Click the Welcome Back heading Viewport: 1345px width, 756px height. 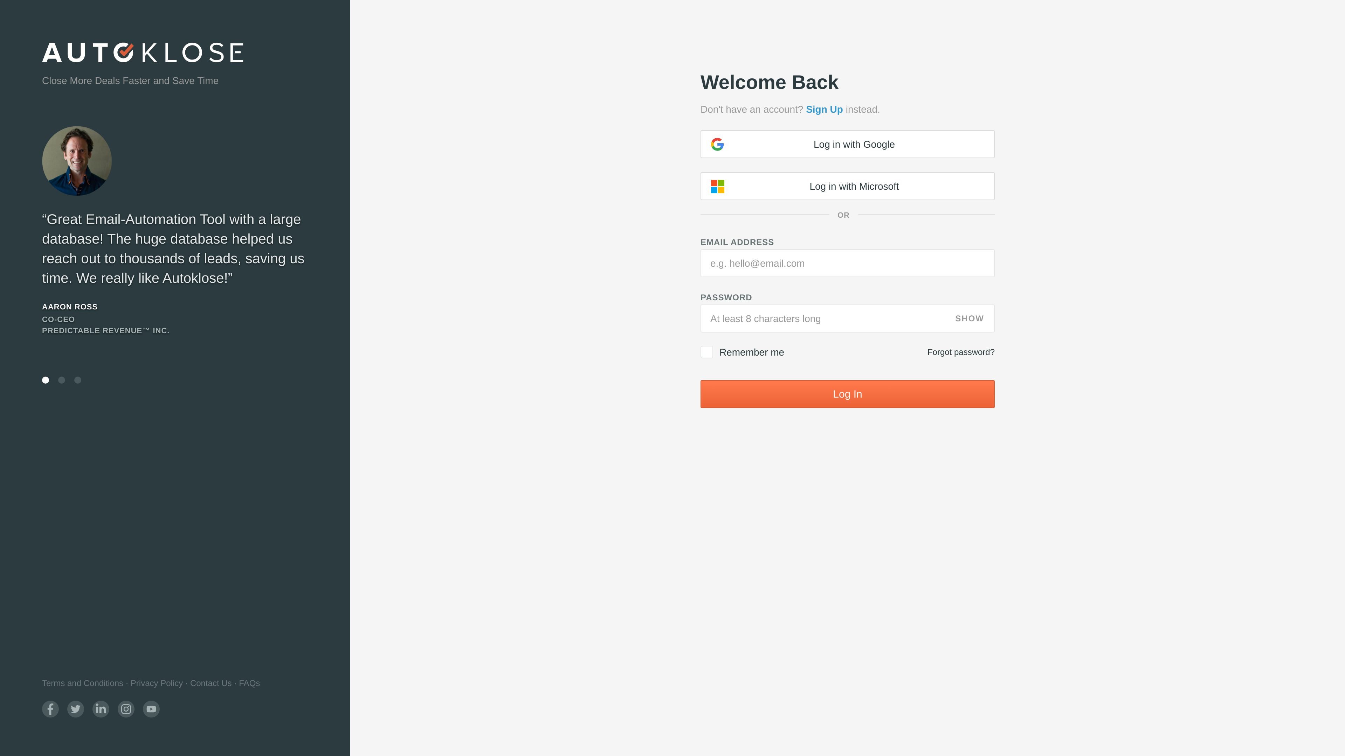(769, 83)
